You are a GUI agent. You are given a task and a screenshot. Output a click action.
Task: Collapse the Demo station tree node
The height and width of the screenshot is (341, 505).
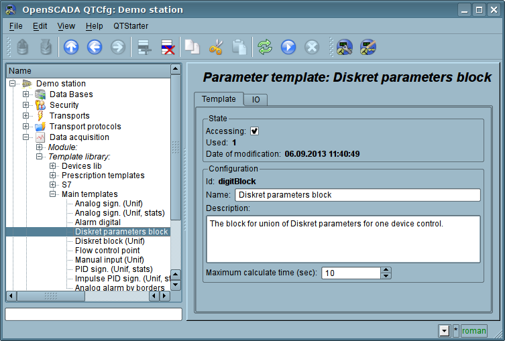(12, 84)
